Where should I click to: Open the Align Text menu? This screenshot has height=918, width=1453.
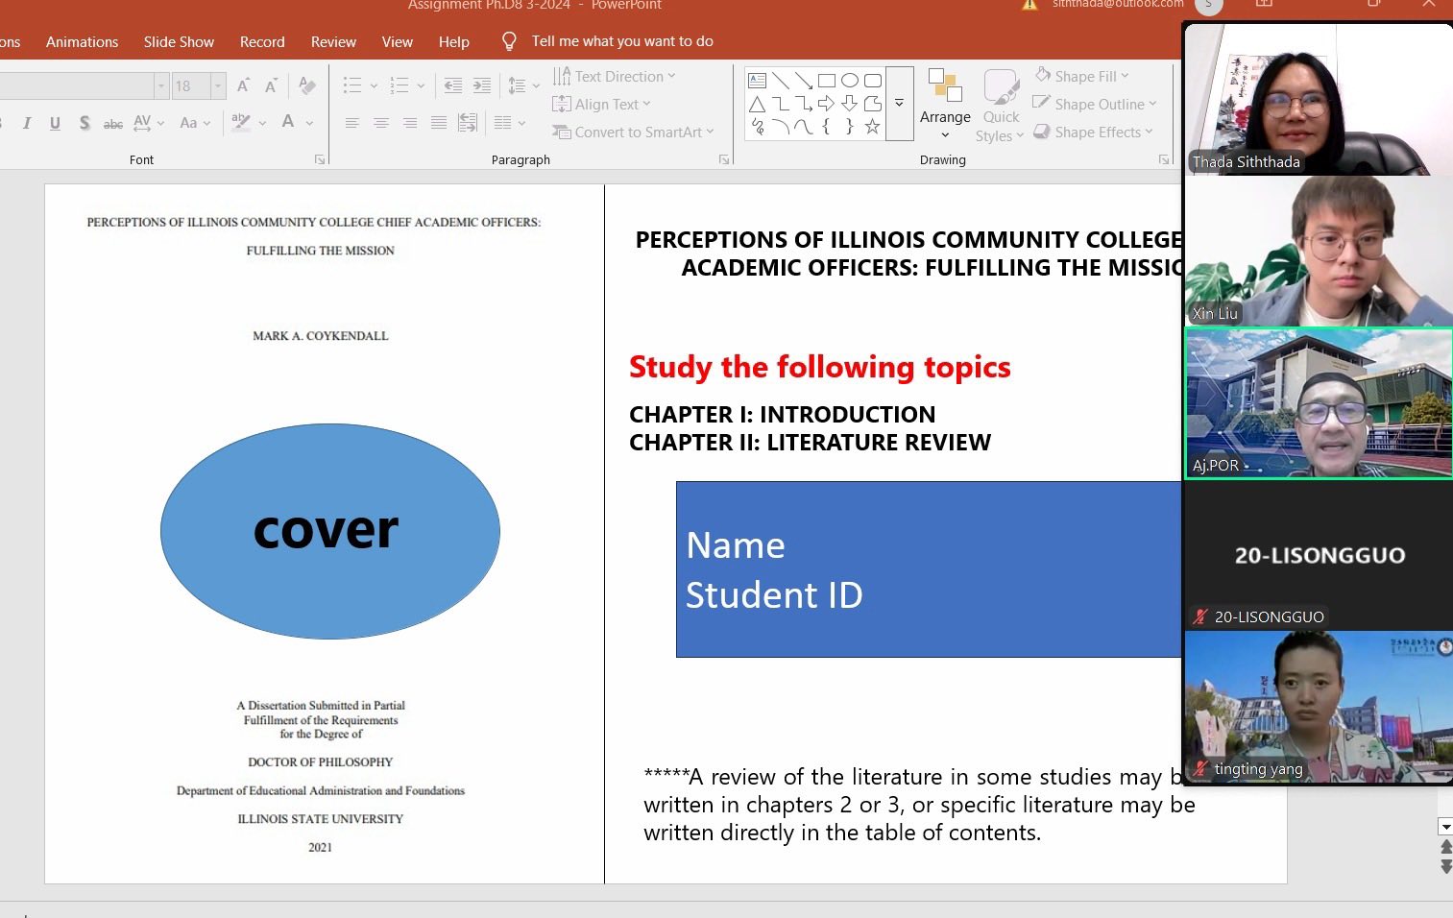[x=601, y=104]
